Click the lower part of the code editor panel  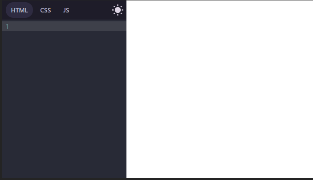click(x=64, y=149)
